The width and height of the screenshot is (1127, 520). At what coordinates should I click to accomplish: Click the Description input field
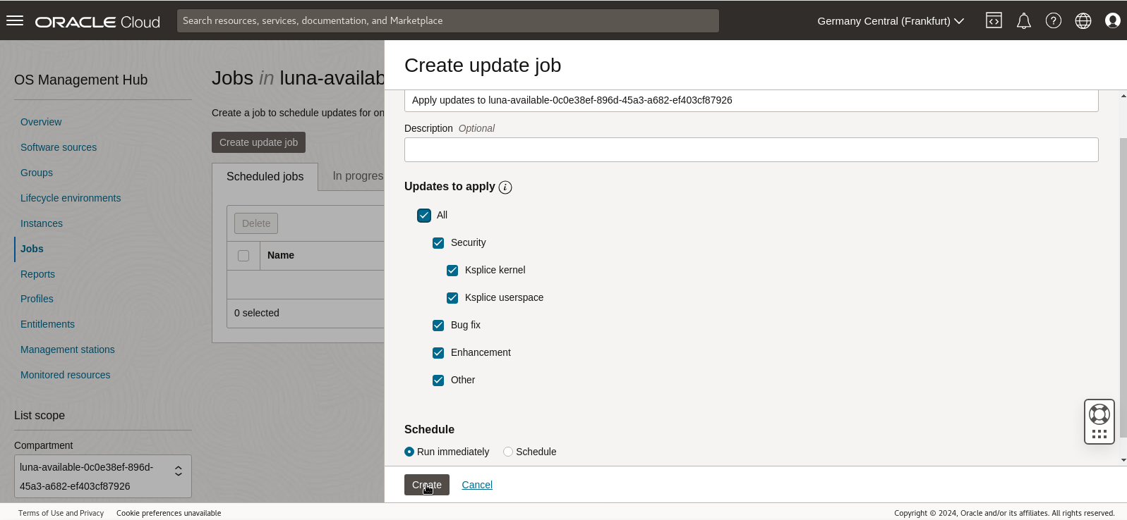click(752, 149)
